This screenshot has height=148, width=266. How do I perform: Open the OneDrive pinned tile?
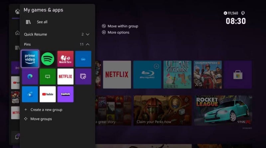tap(83, 59)
